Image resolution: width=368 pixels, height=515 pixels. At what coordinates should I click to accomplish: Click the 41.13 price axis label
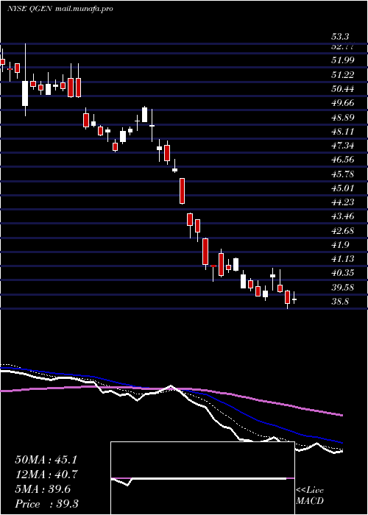pyautogui.click(x=342, y=259)
